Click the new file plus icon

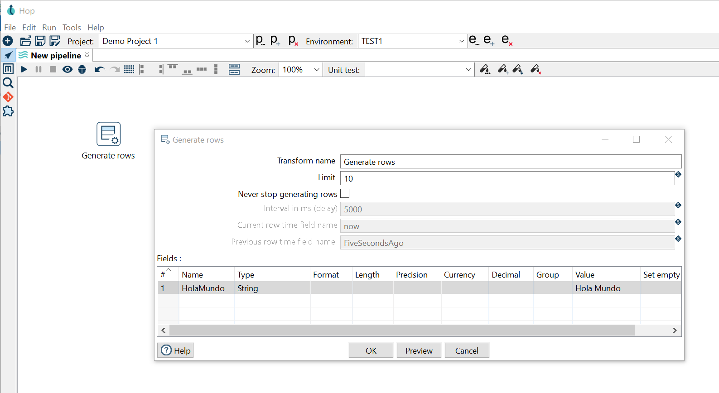(8, 41)
